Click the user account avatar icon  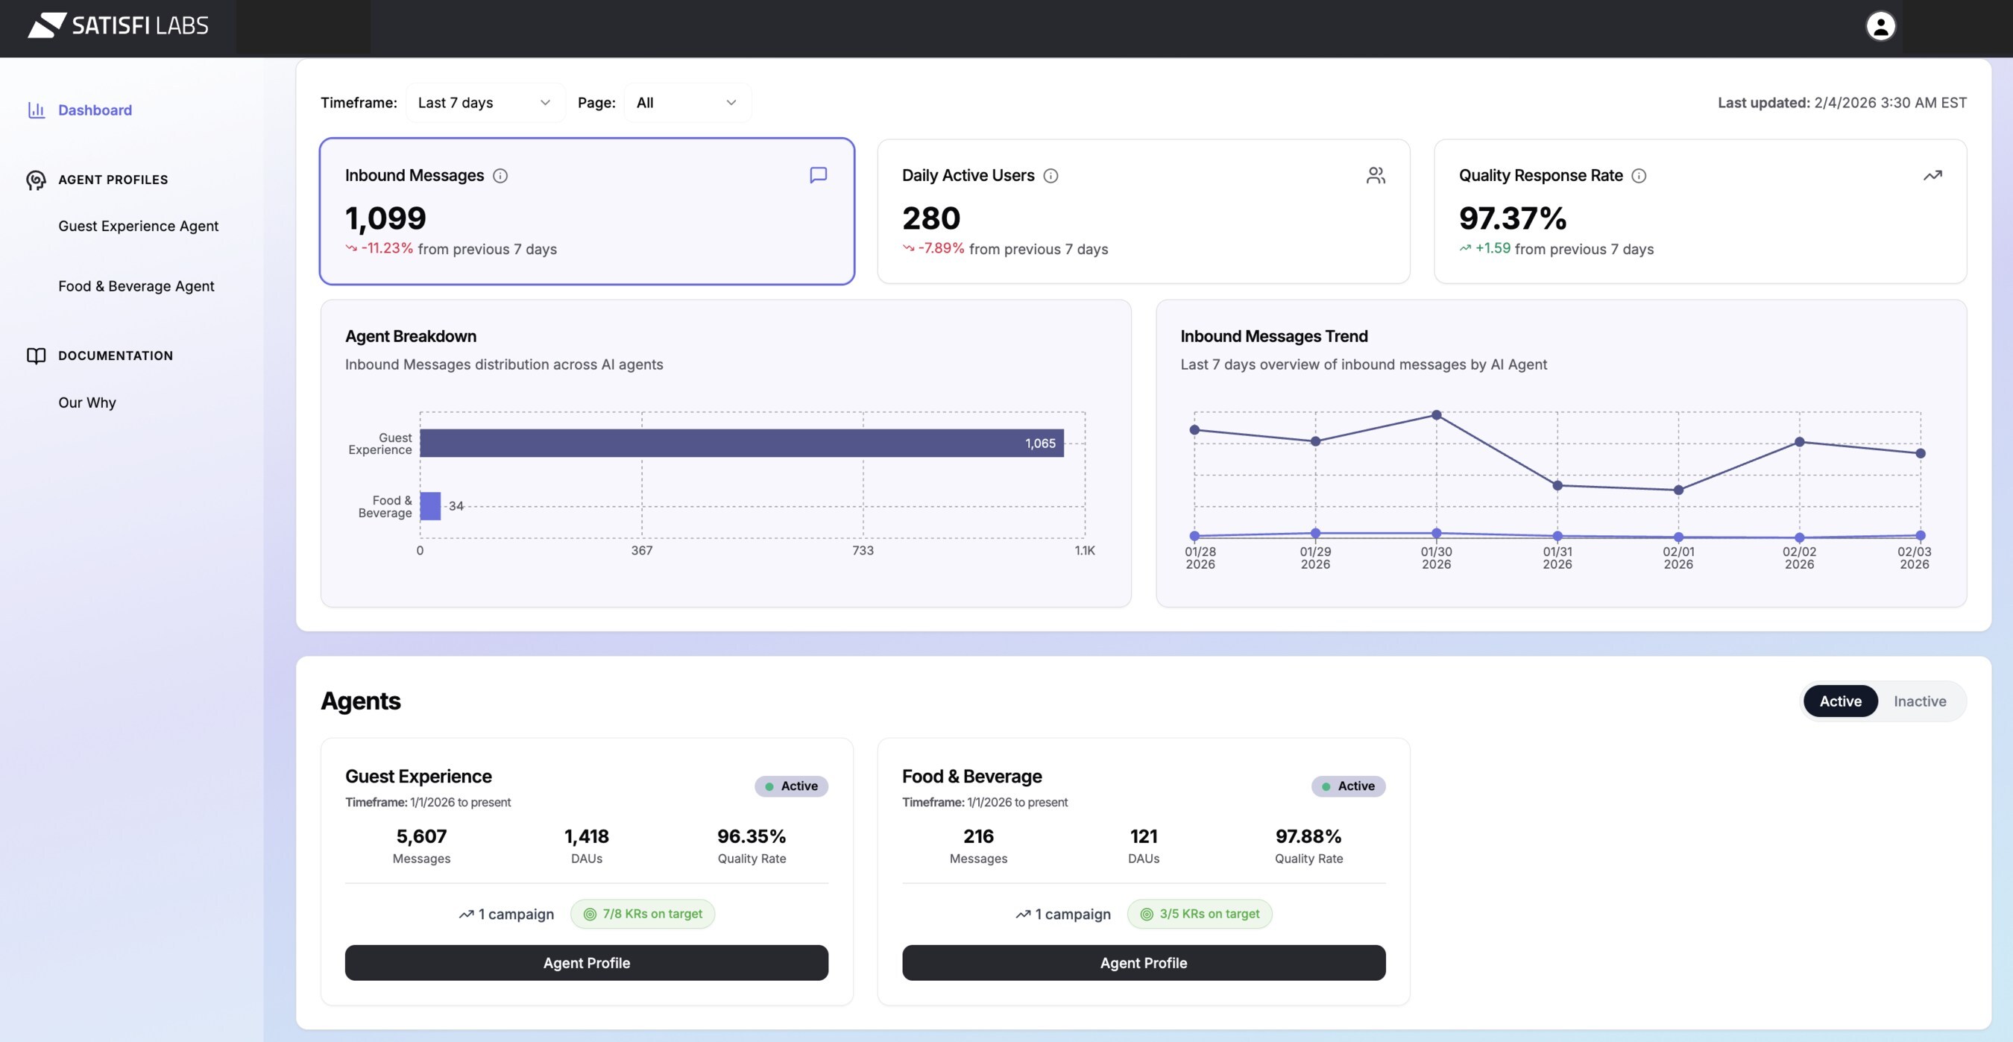(1880, 26)
